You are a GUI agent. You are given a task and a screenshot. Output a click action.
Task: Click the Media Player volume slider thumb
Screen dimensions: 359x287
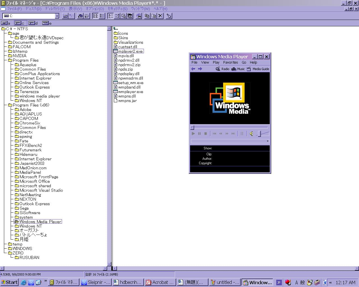(259, 134)
